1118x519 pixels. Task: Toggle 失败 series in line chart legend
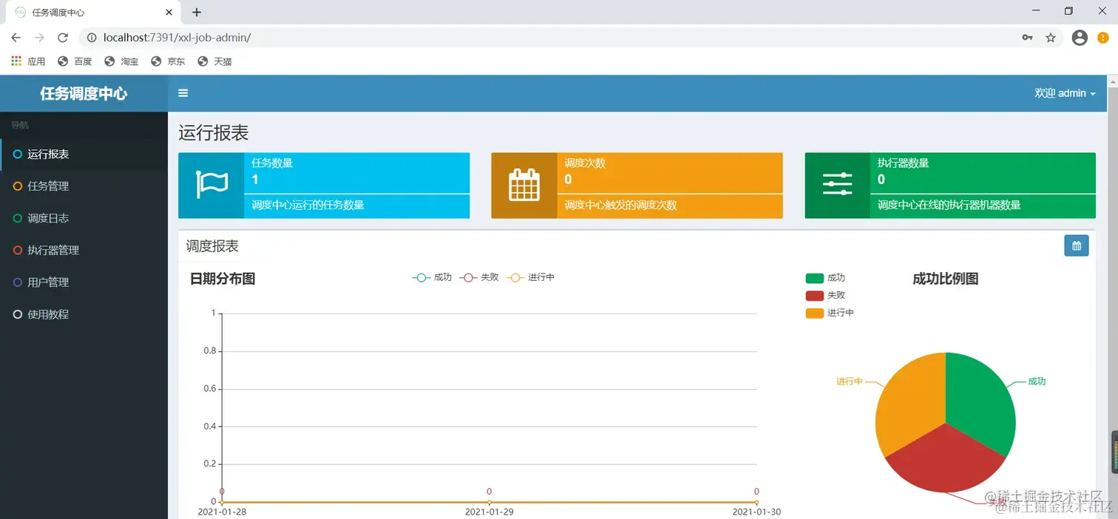[x=479, y=277]
